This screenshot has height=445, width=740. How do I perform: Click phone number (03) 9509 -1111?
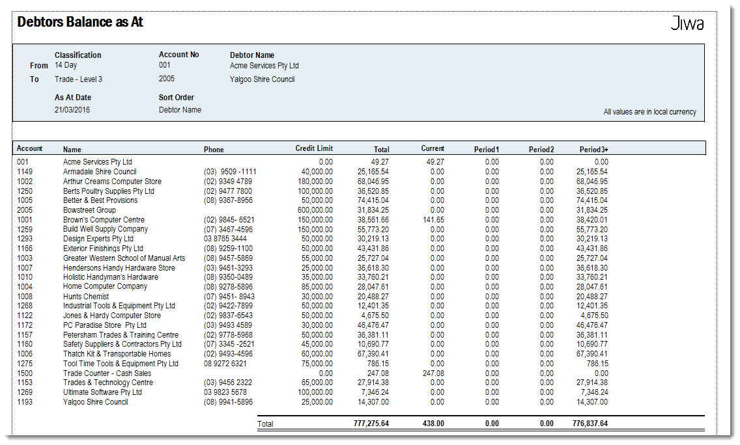pyautogui.click(x=230, y=172)
